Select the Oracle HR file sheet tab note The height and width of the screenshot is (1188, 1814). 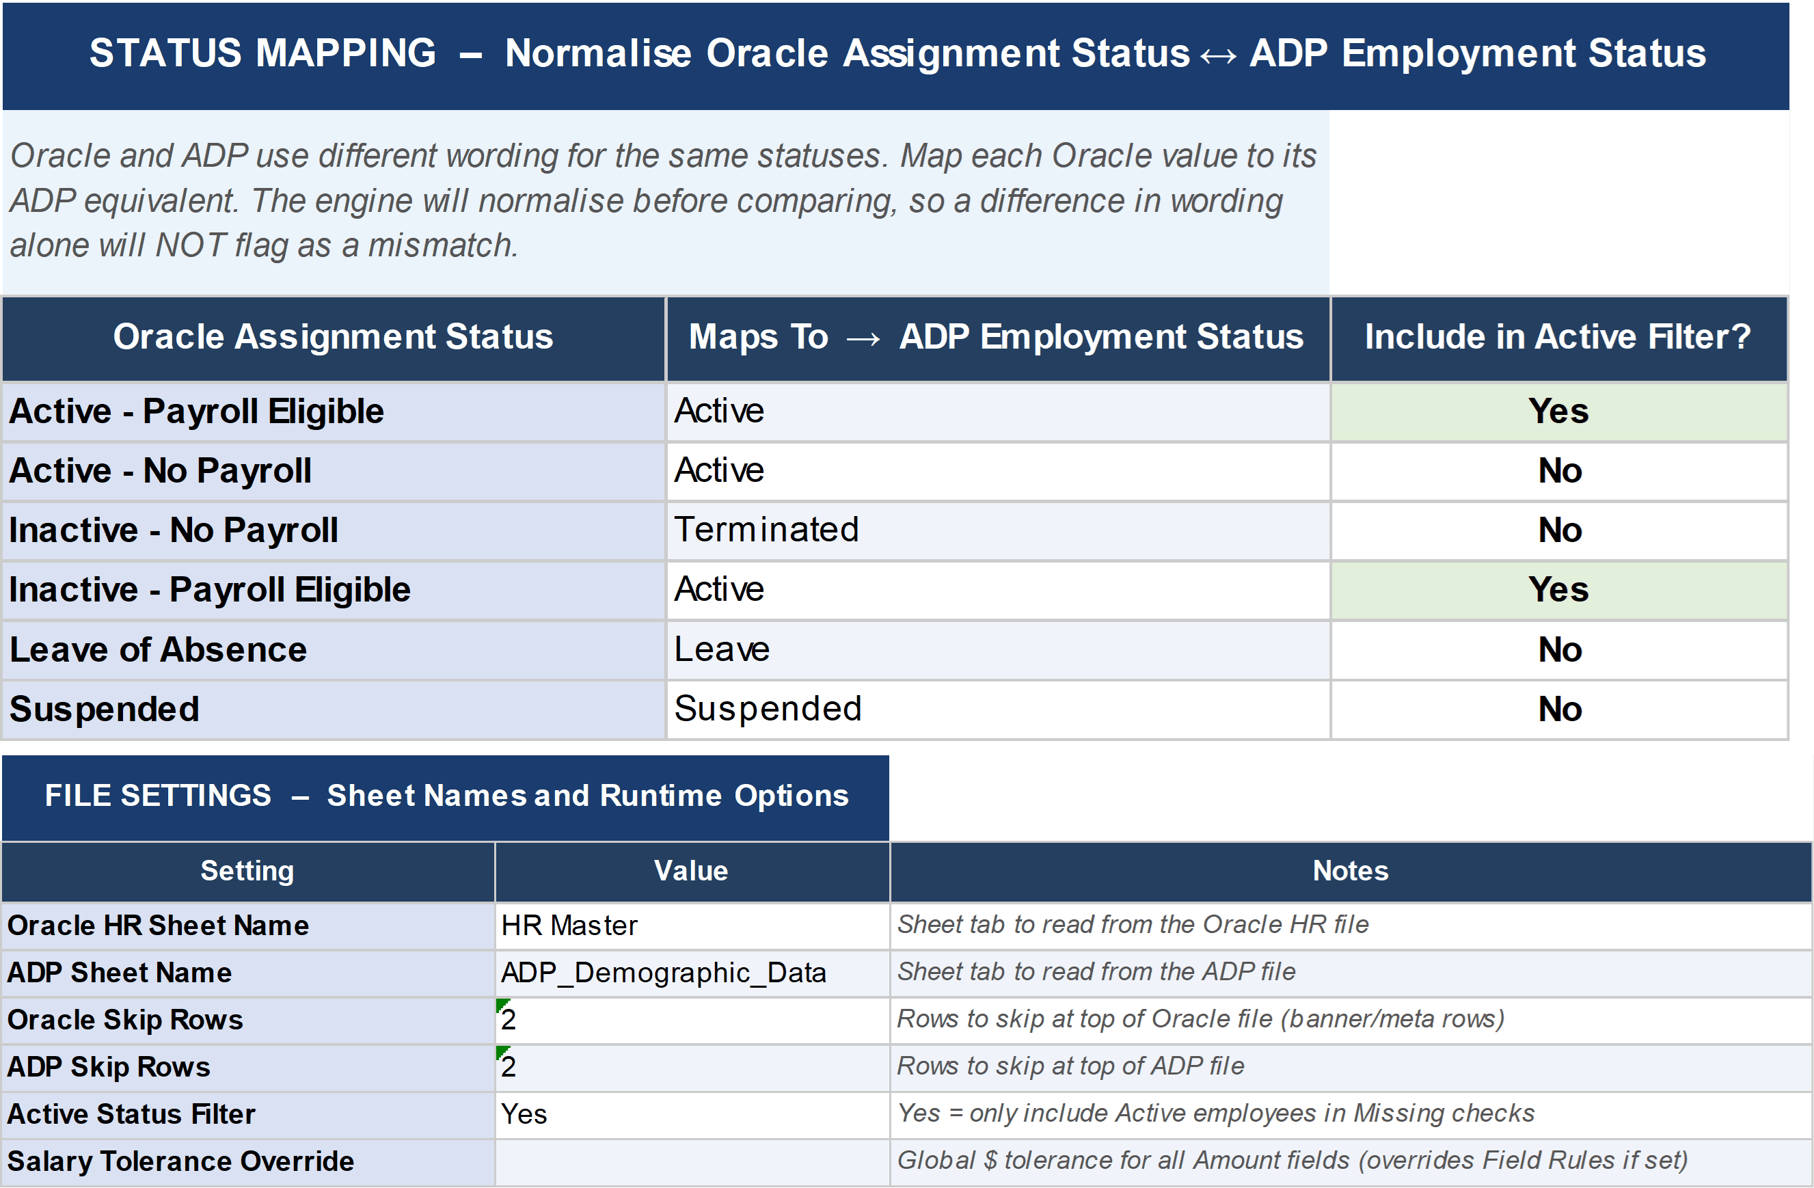coord(1351,927)
